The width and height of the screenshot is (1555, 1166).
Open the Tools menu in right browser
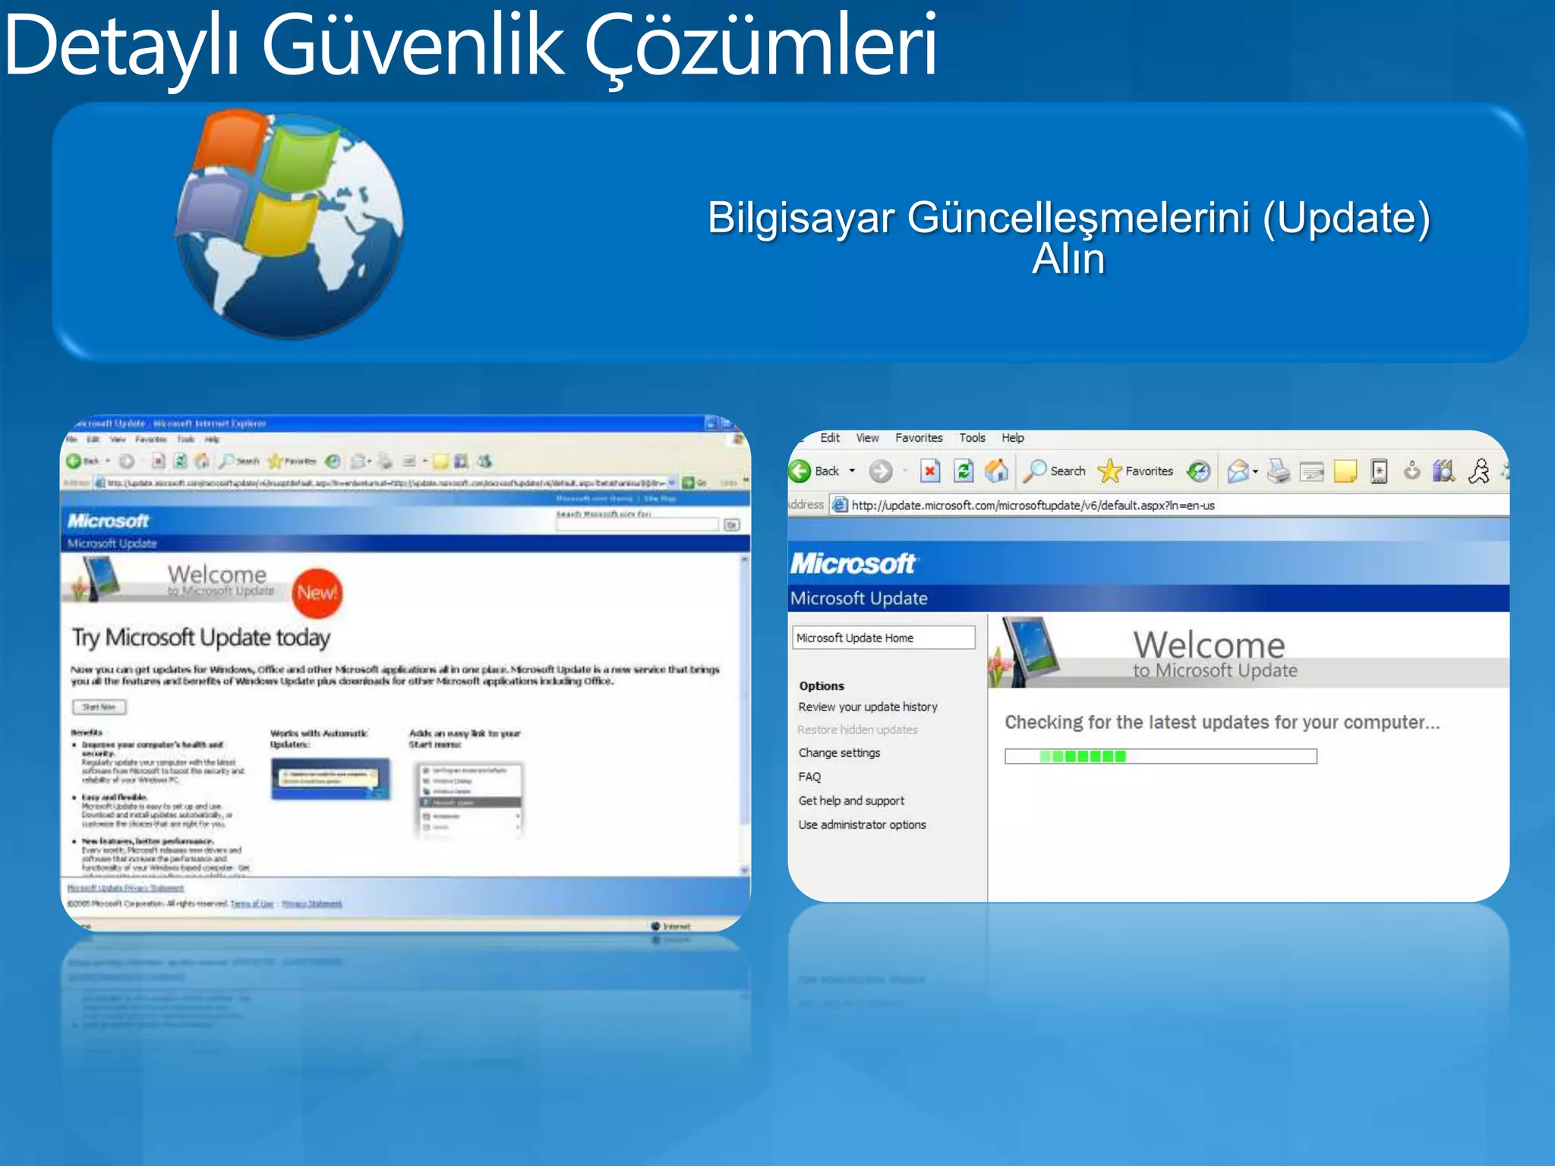point(972,438)
